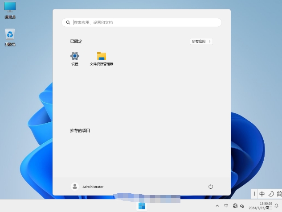The width and height of the screenshot is (282, 212).
Task: Toggle IME bar Chinese/English 中 mode
Action: 262,194
